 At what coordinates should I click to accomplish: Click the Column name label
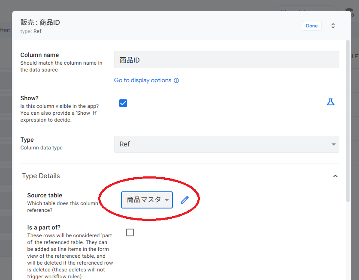39,55
